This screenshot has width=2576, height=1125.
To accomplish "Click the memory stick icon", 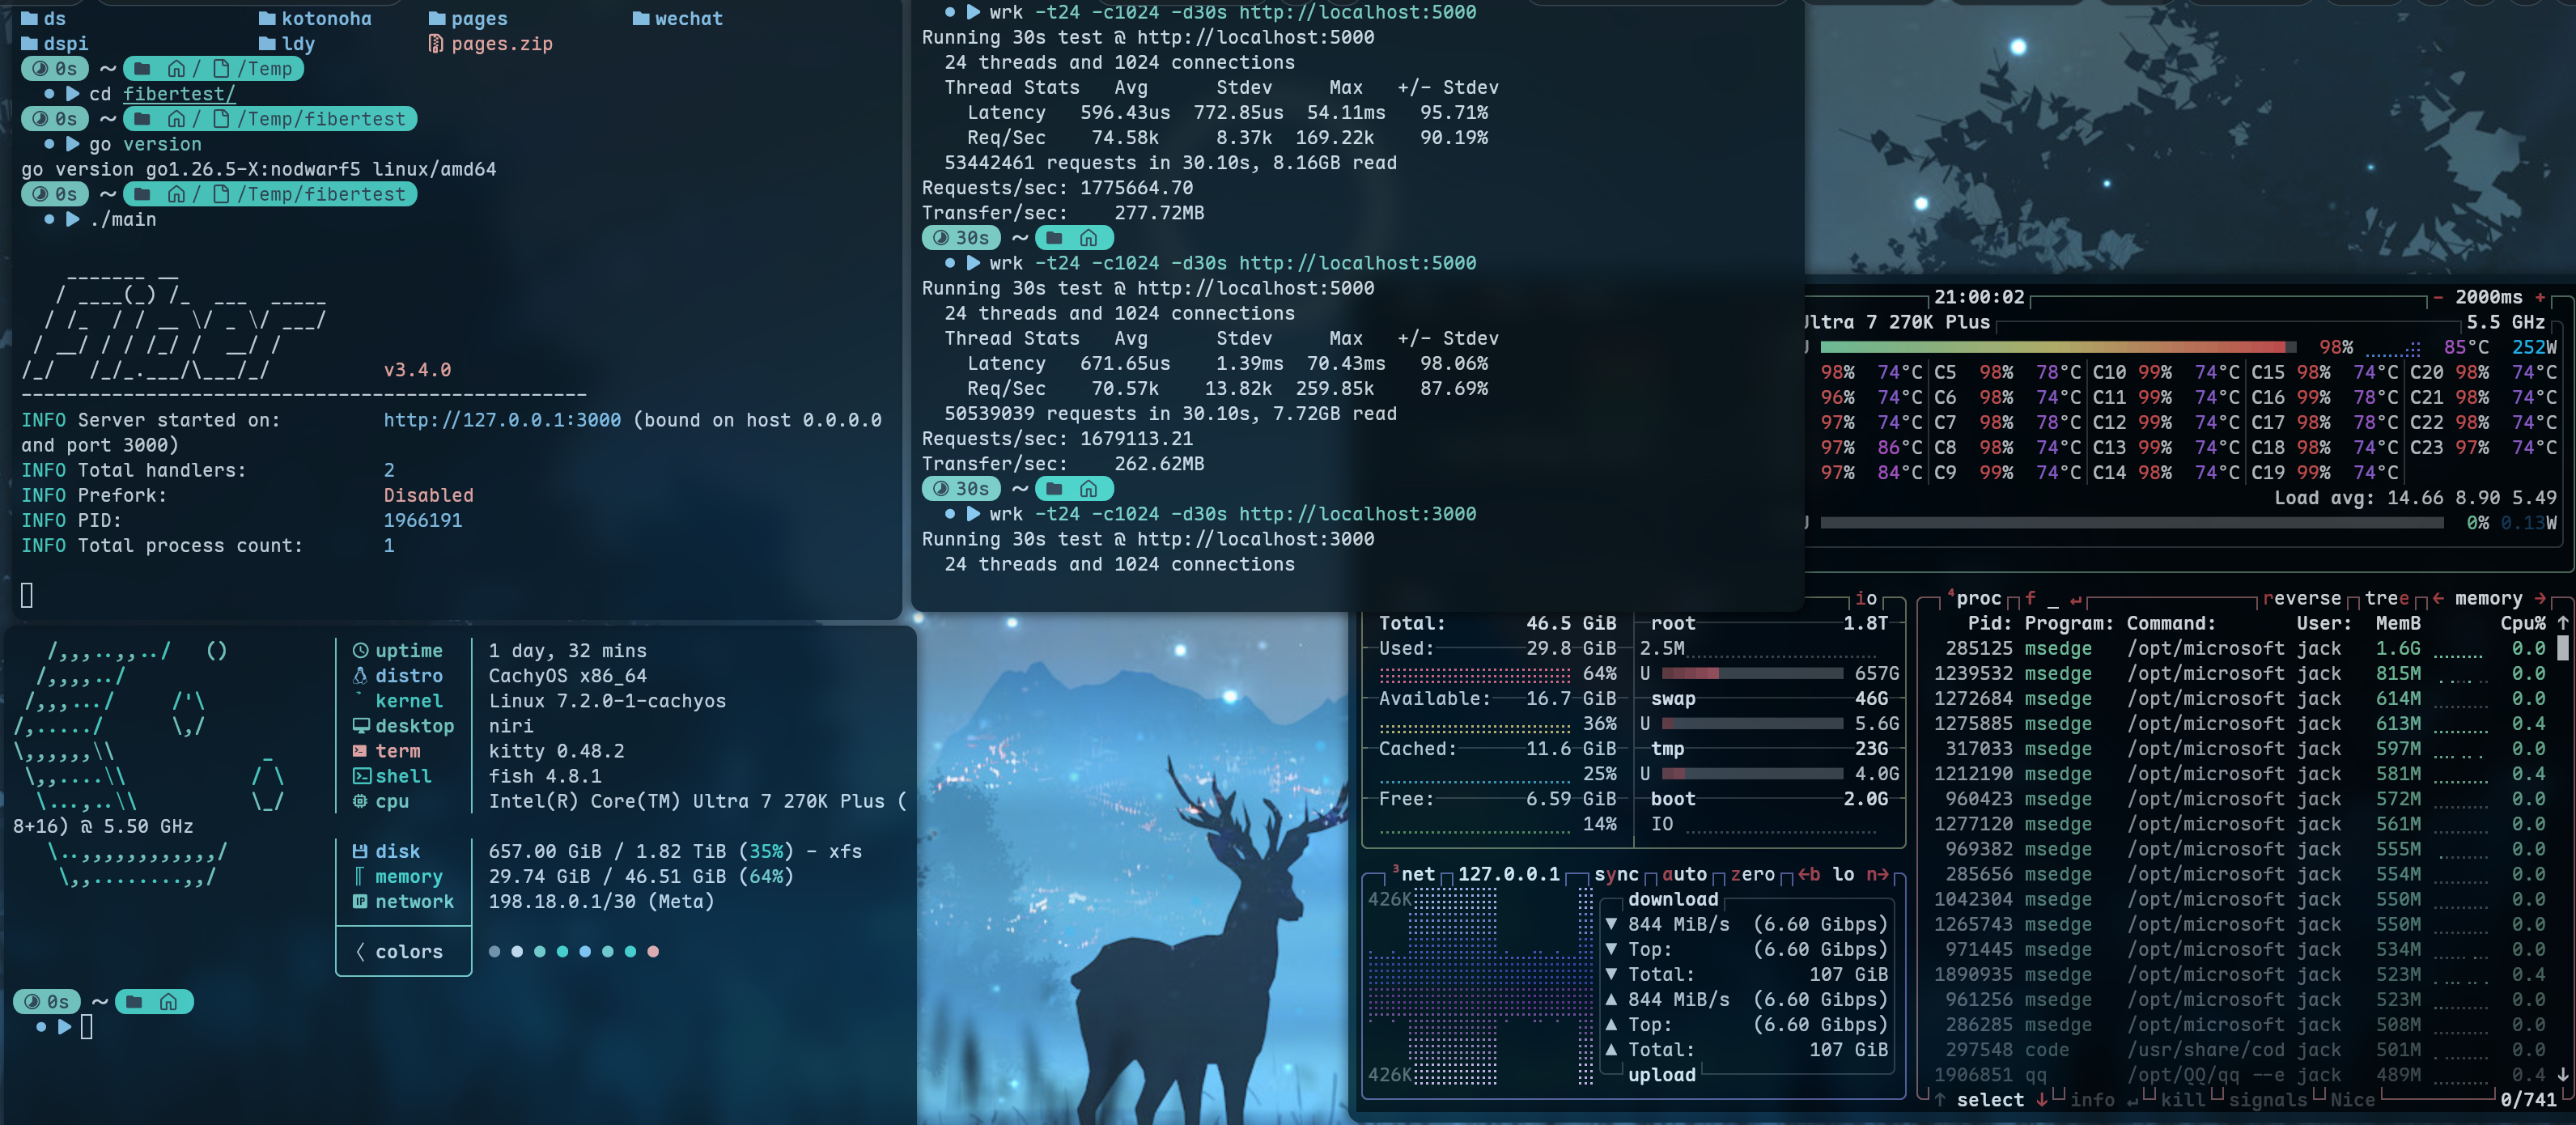I will click(359, 877).
